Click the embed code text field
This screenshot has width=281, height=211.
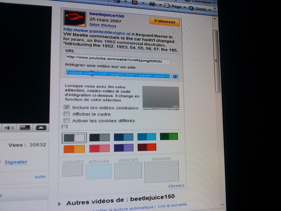coord(118,74)
